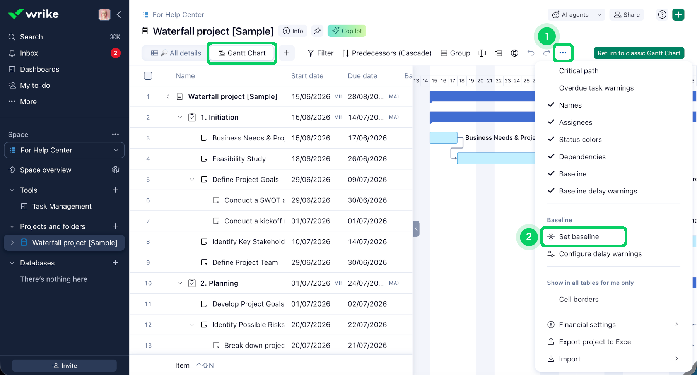Add a new database with the plus
This screenshot has height=375, width=697.
(115, 263)
